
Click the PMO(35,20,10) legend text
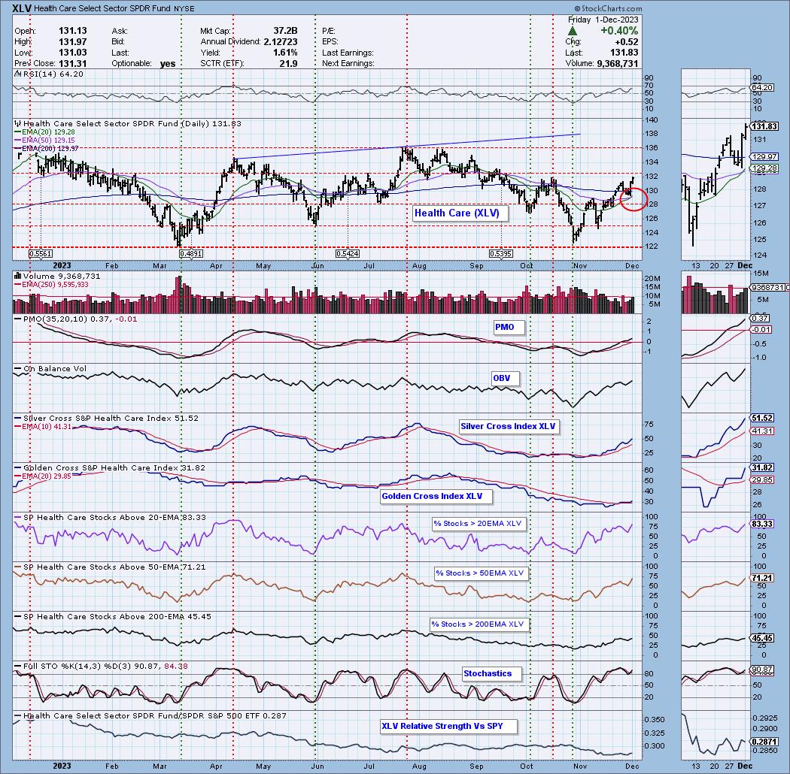[80, 319]
